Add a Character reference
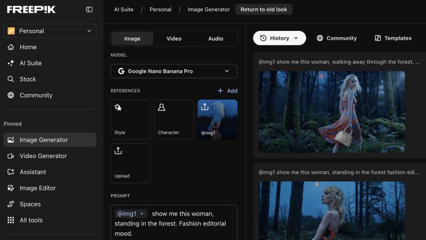Viewport: 426px width, 240px height. 174,119
